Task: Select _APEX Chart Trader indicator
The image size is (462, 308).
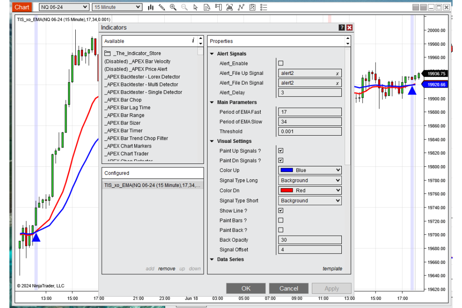Action: (126, 154)
